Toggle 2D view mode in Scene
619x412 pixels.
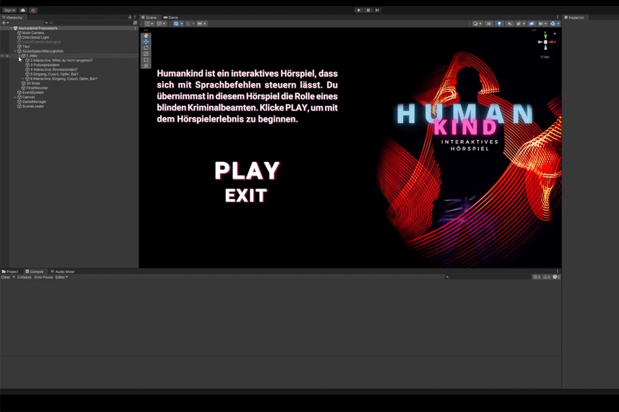point(489,24)
